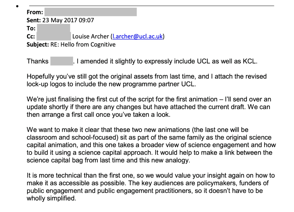Click the bold Cc: label
The image size is (294, 212).
[x=31, y=37]
